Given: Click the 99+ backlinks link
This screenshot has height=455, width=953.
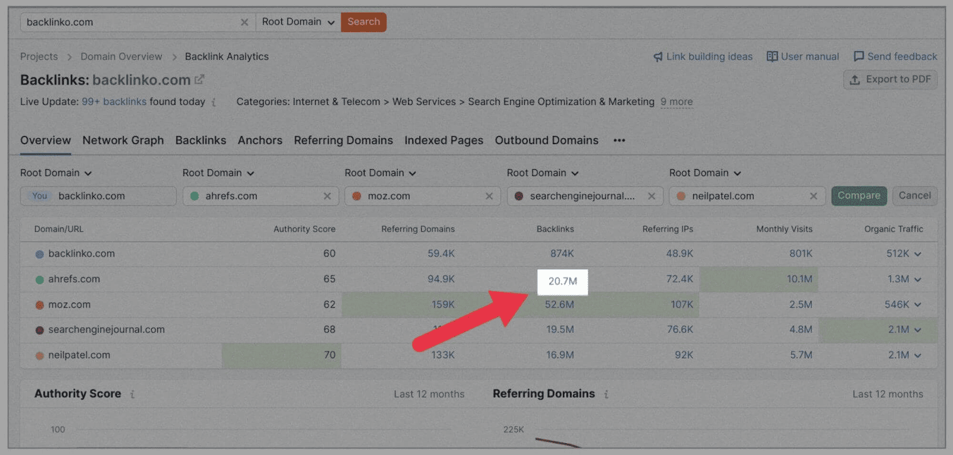Looking at the screenshot, I should click(114, 102).
